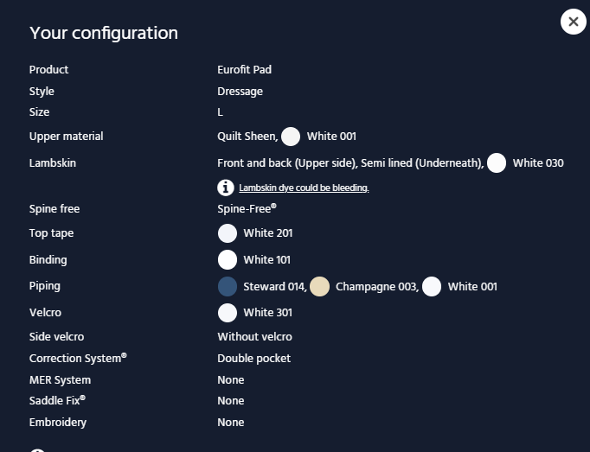The image size is (590, 452).
Task: Select the Steward 014 blue piping swatch
Action: click(x=228, y=287)
